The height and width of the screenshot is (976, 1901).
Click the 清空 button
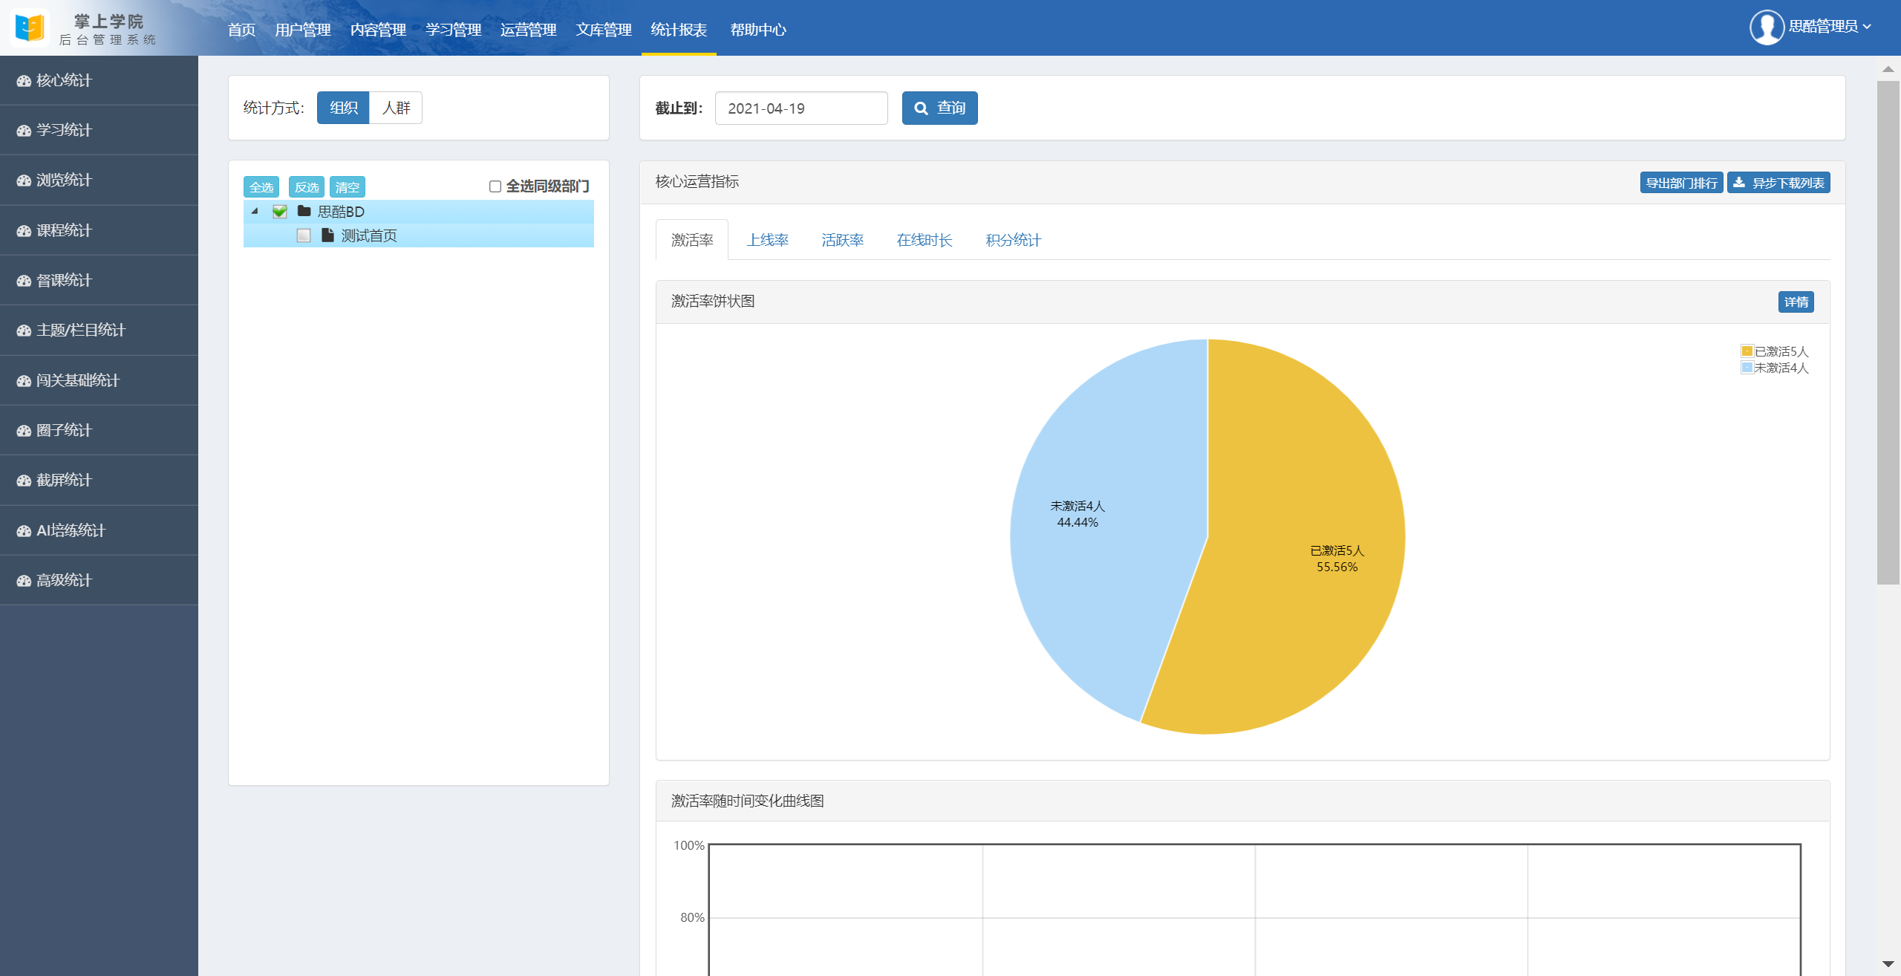pos(348,186)
